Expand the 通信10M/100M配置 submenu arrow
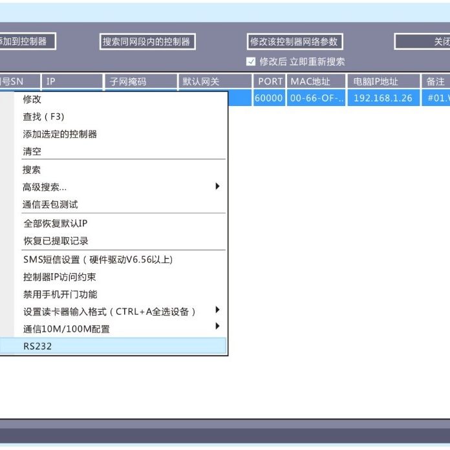The height and width of the screenshot is (450, 450). tap(217, 327)
